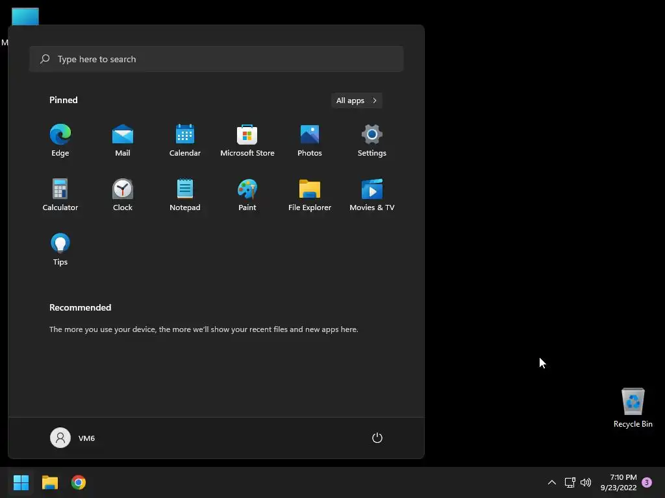Show All apps list
Screen dimensions: 665x498
(357, 101)
